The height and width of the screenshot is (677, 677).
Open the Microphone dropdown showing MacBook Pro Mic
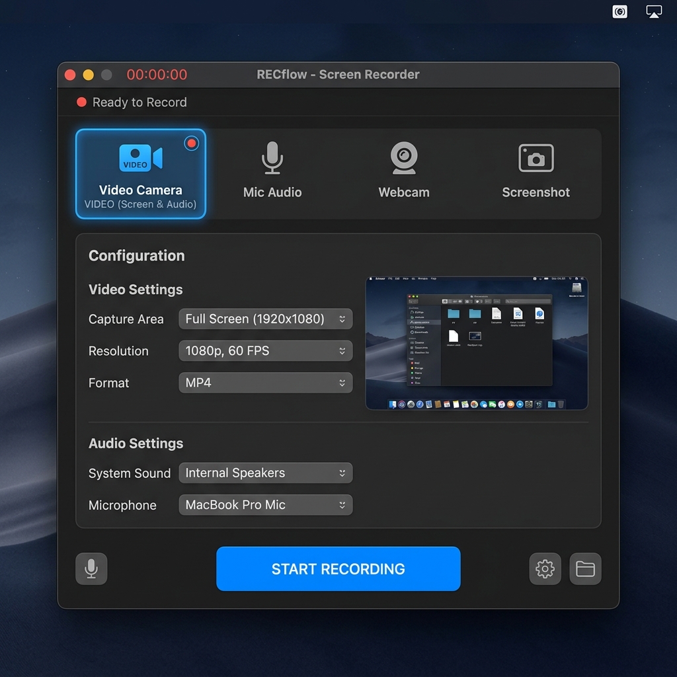(x=266, y=505)
